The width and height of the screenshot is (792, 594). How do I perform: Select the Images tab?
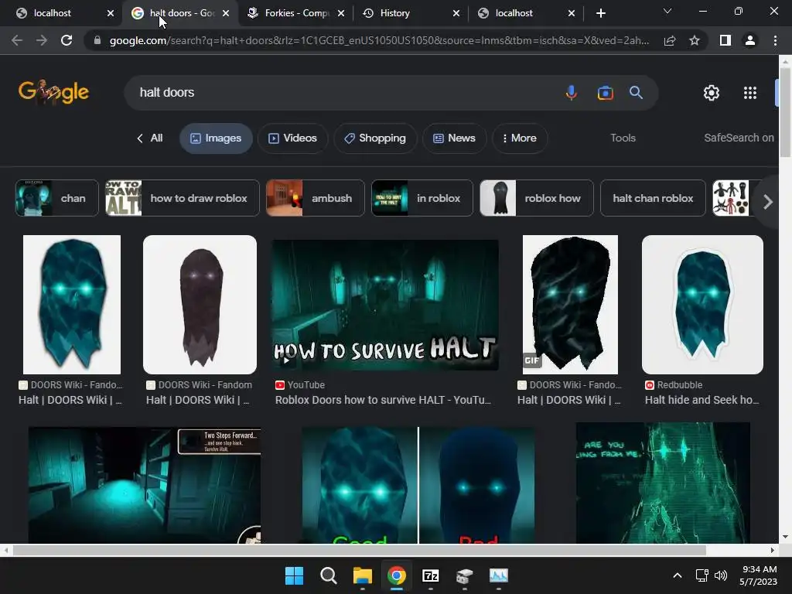(216, 138)
